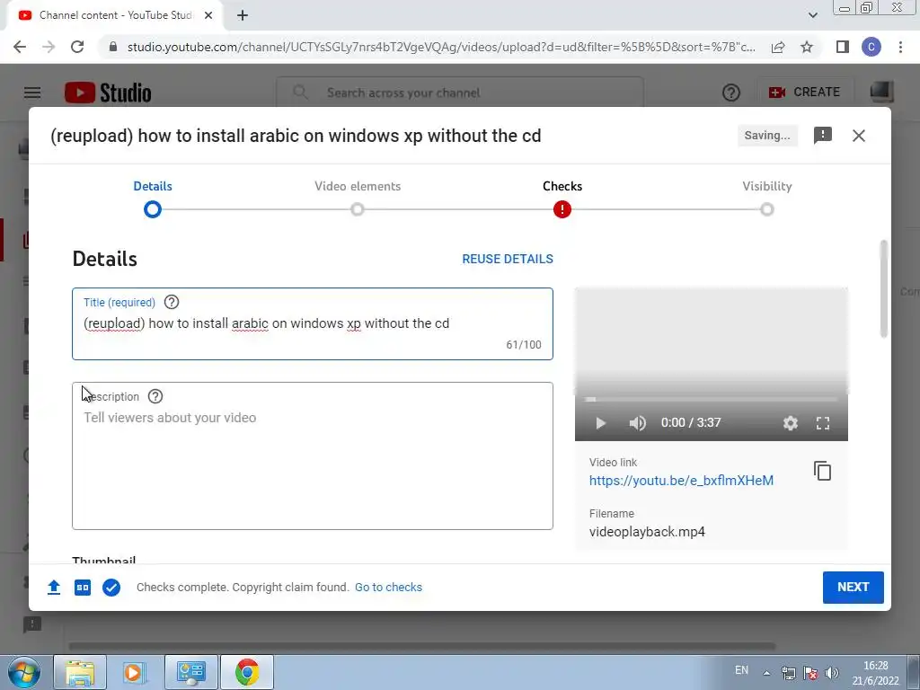Click the upload complete arrow icon
The image size is (920, 690).
[53, 588]
